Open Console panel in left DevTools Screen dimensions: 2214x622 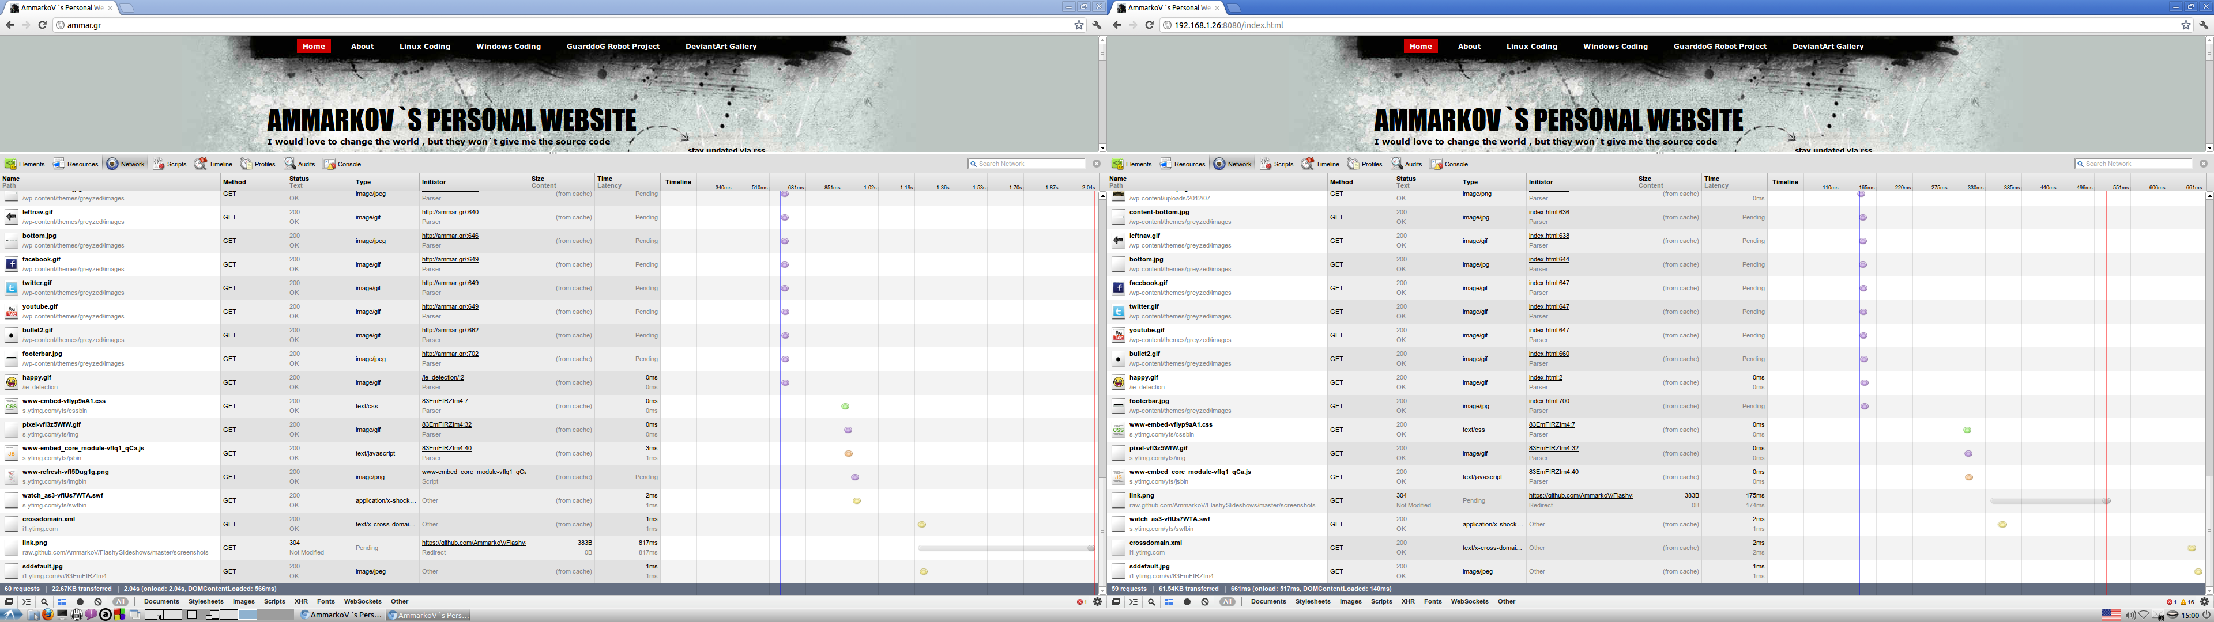tap(342, 163)
